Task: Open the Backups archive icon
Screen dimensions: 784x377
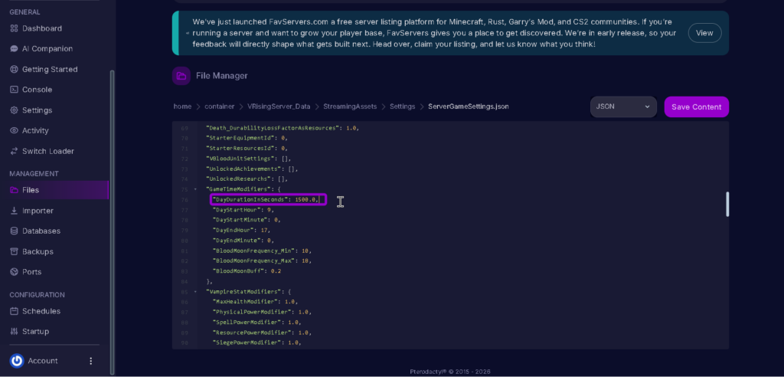Action: pyautogui.click(x=14, y=252)
